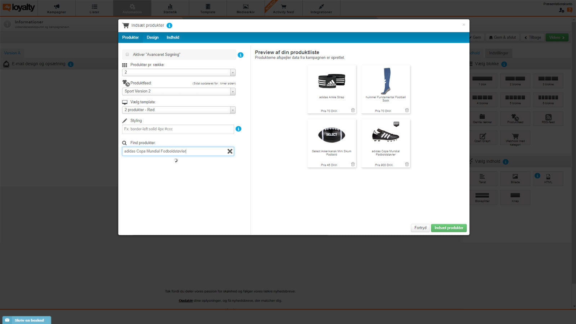576x324 pixels.
Task: Select the Billede content block
Action: coord(515,179)
